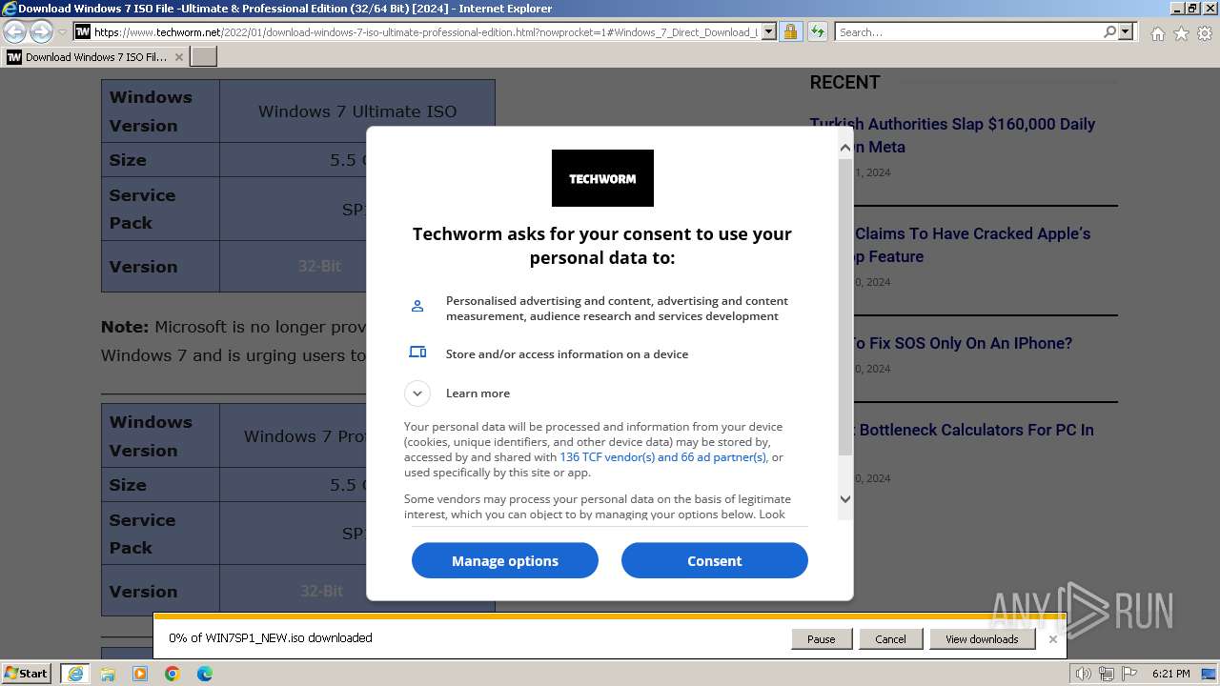Viewport: 1220px width, 686px height.
Task: Click the dialog scrollbar up arrow
Action: (845, 148)
